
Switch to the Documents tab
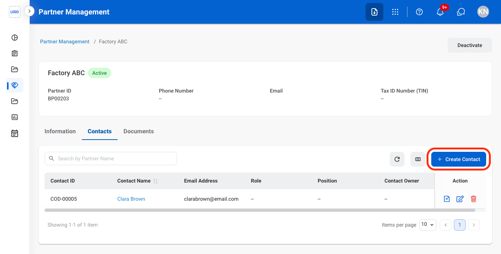pos(139,131)
